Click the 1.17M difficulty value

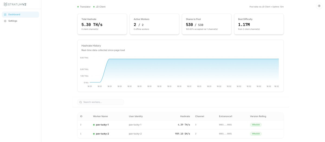click(x=244, y=25)
